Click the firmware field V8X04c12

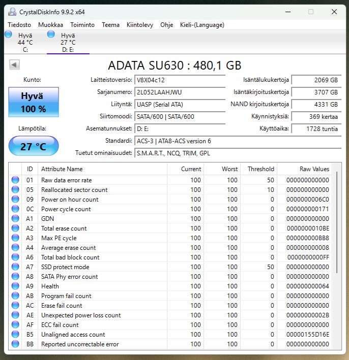pyautogui.click(x=180, y=80)
